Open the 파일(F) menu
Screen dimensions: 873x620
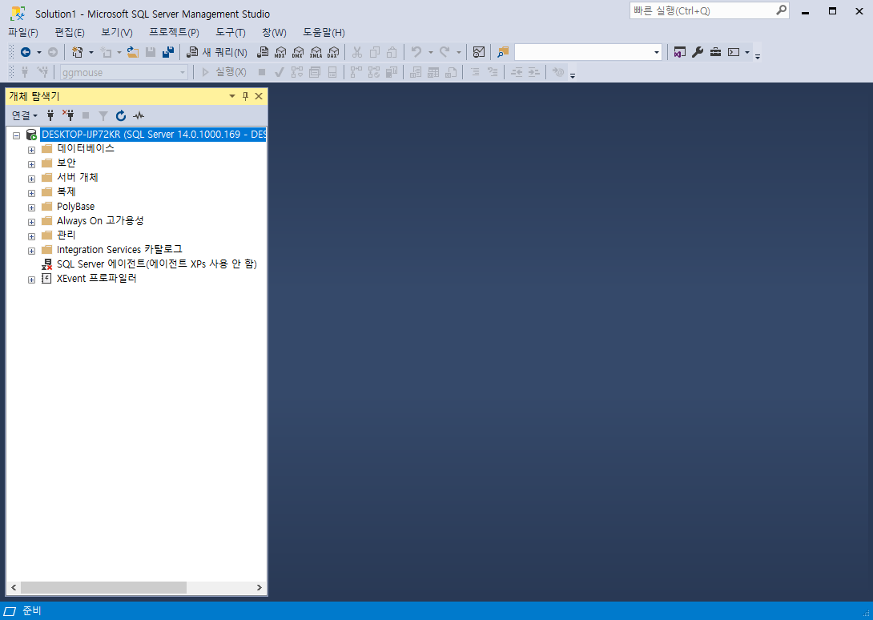[x=23, y=32]
